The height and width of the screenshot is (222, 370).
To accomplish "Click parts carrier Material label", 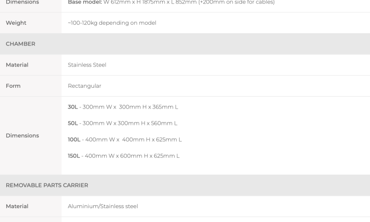I will click(17, 206).
